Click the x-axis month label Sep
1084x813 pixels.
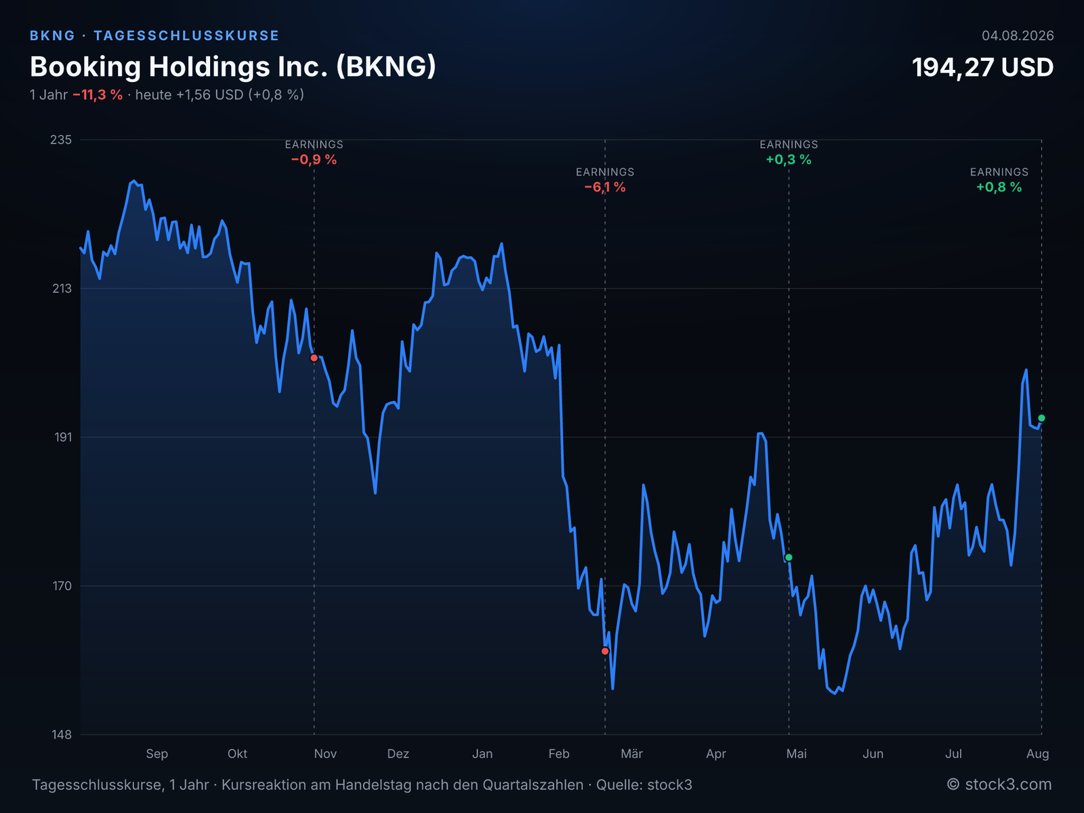click(157, 754)
